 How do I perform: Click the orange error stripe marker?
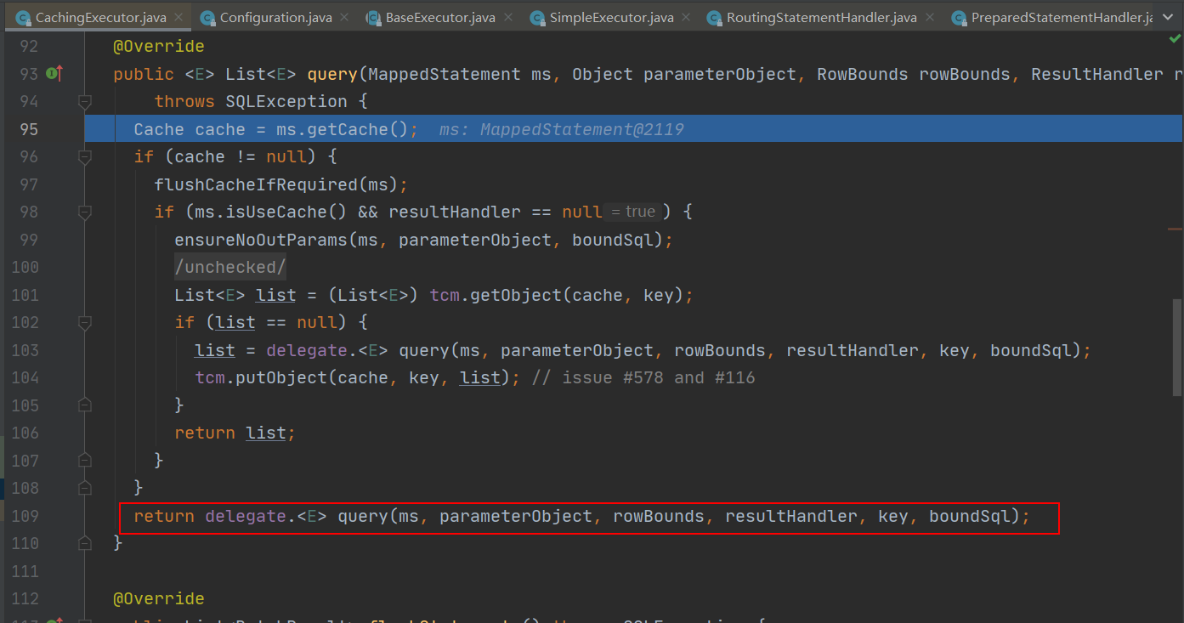(x=1176, y=229)
